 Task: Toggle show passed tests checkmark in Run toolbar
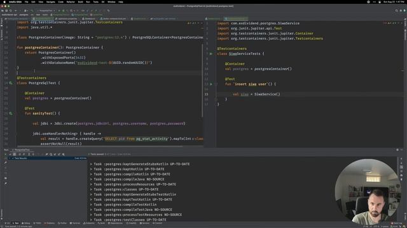click(x=10, y=154)
